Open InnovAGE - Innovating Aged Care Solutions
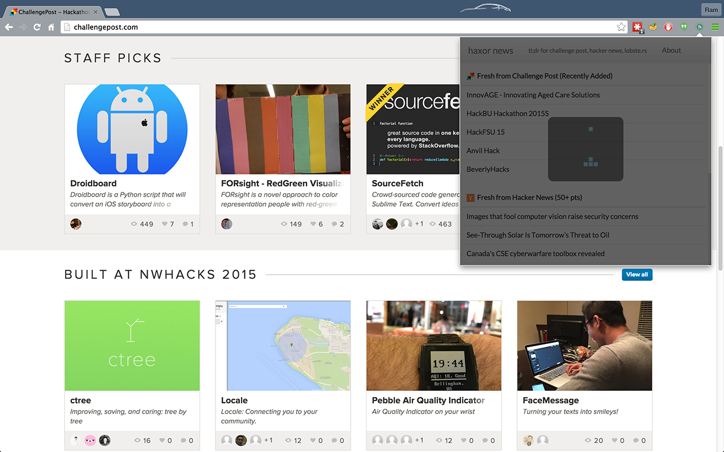 [x=533, y=95]
